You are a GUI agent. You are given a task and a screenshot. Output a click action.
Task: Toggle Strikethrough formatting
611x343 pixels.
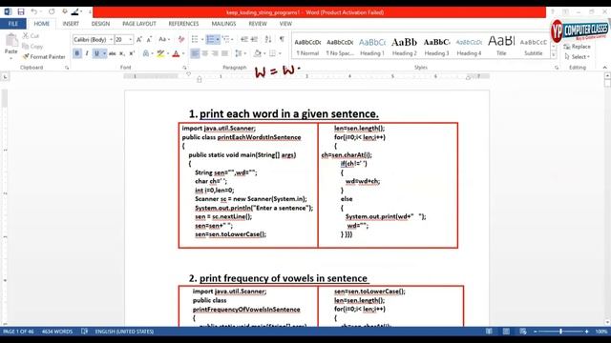(x=113, y=53)
